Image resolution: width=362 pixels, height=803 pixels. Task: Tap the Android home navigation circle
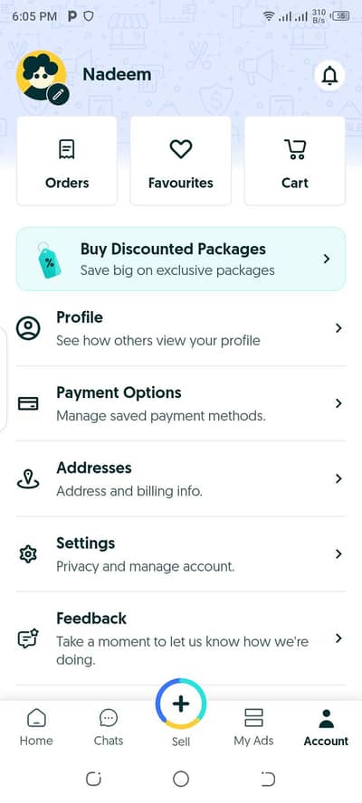180,779
